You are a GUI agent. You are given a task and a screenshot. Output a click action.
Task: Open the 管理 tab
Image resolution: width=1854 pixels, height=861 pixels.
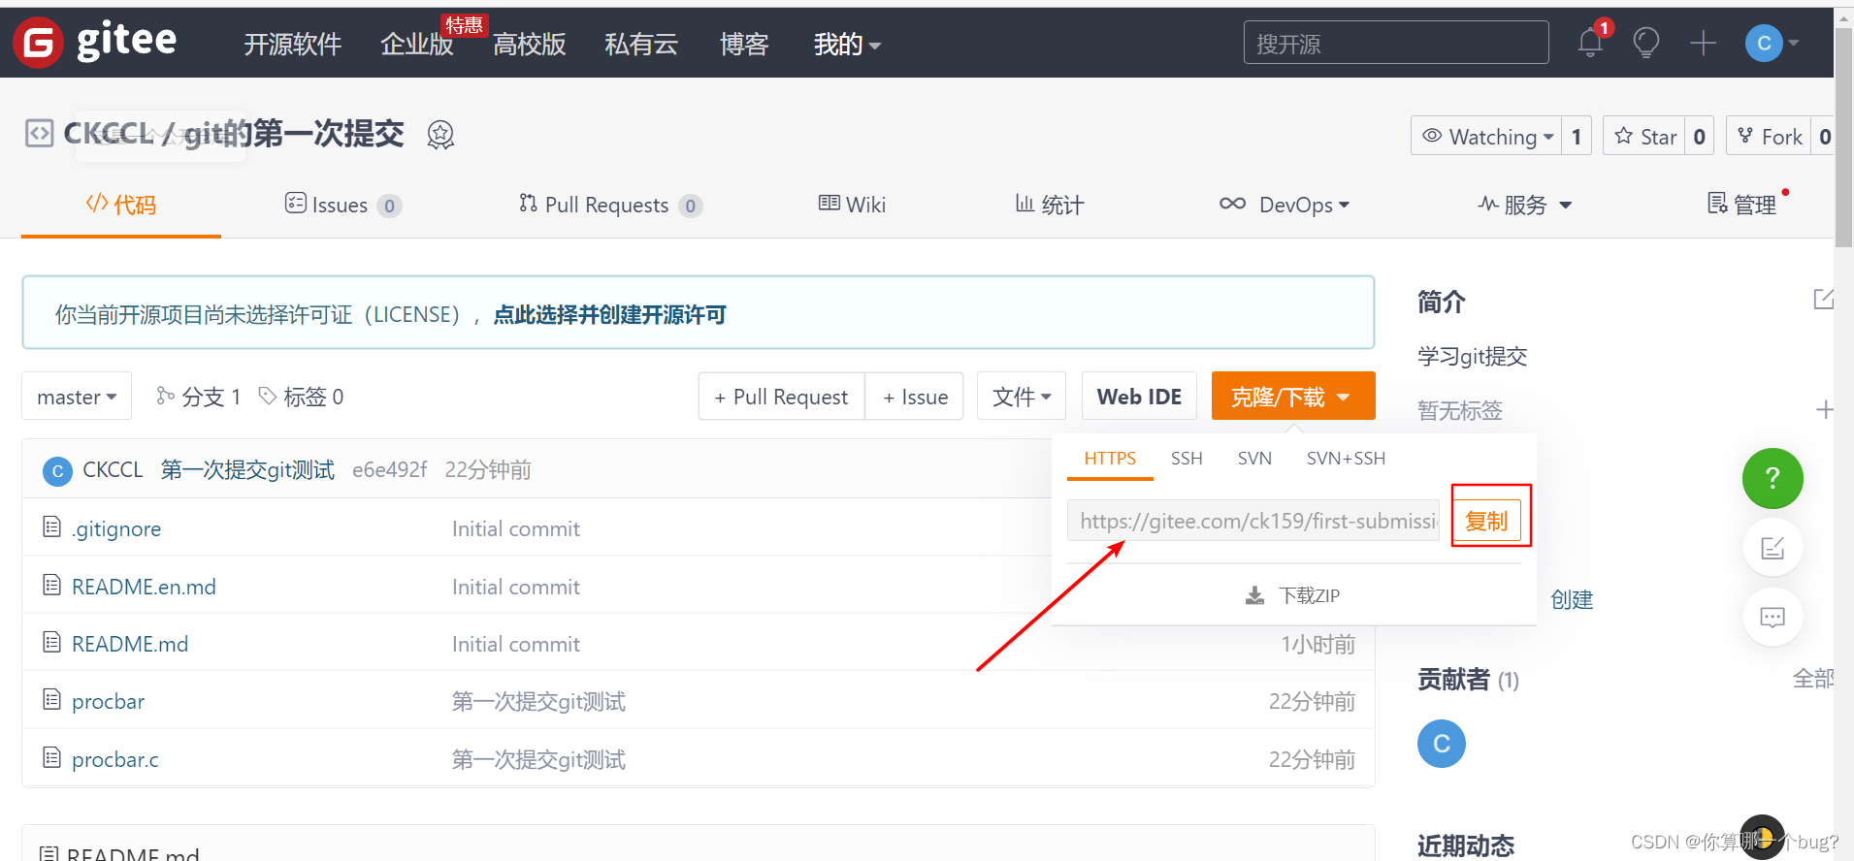click(x=1742, y=205)
